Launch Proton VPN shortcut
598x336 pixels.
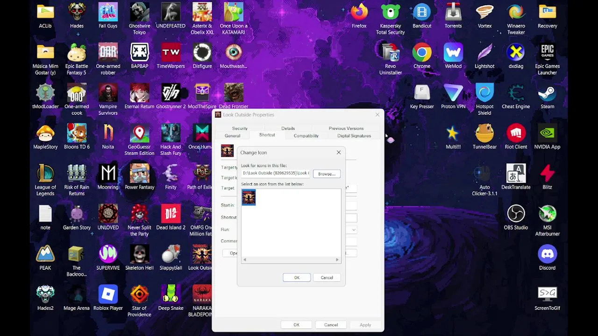[453, 97]
